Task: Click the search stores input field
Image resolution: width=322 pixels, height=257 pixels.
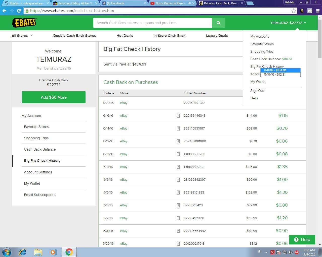Action: (152, 23)
